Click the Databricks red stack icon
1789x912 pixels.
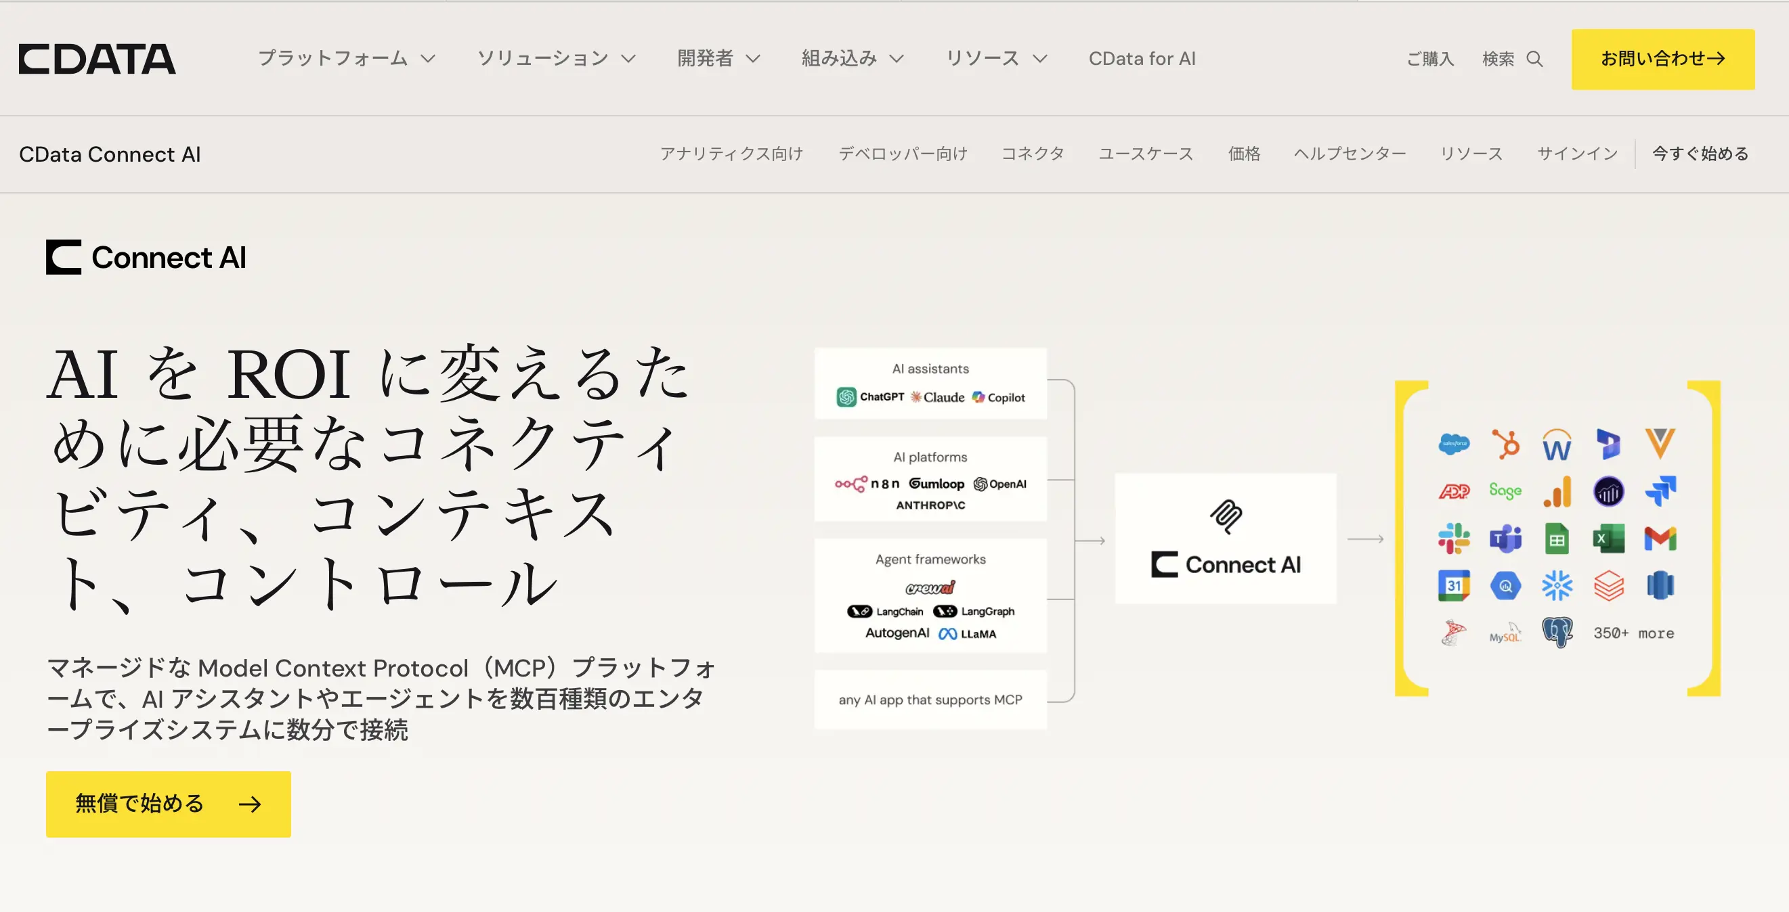point(1608,586)
